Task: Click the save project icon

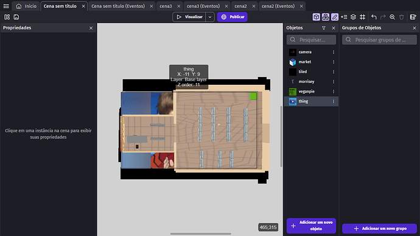Action: (x=16, y=17)
